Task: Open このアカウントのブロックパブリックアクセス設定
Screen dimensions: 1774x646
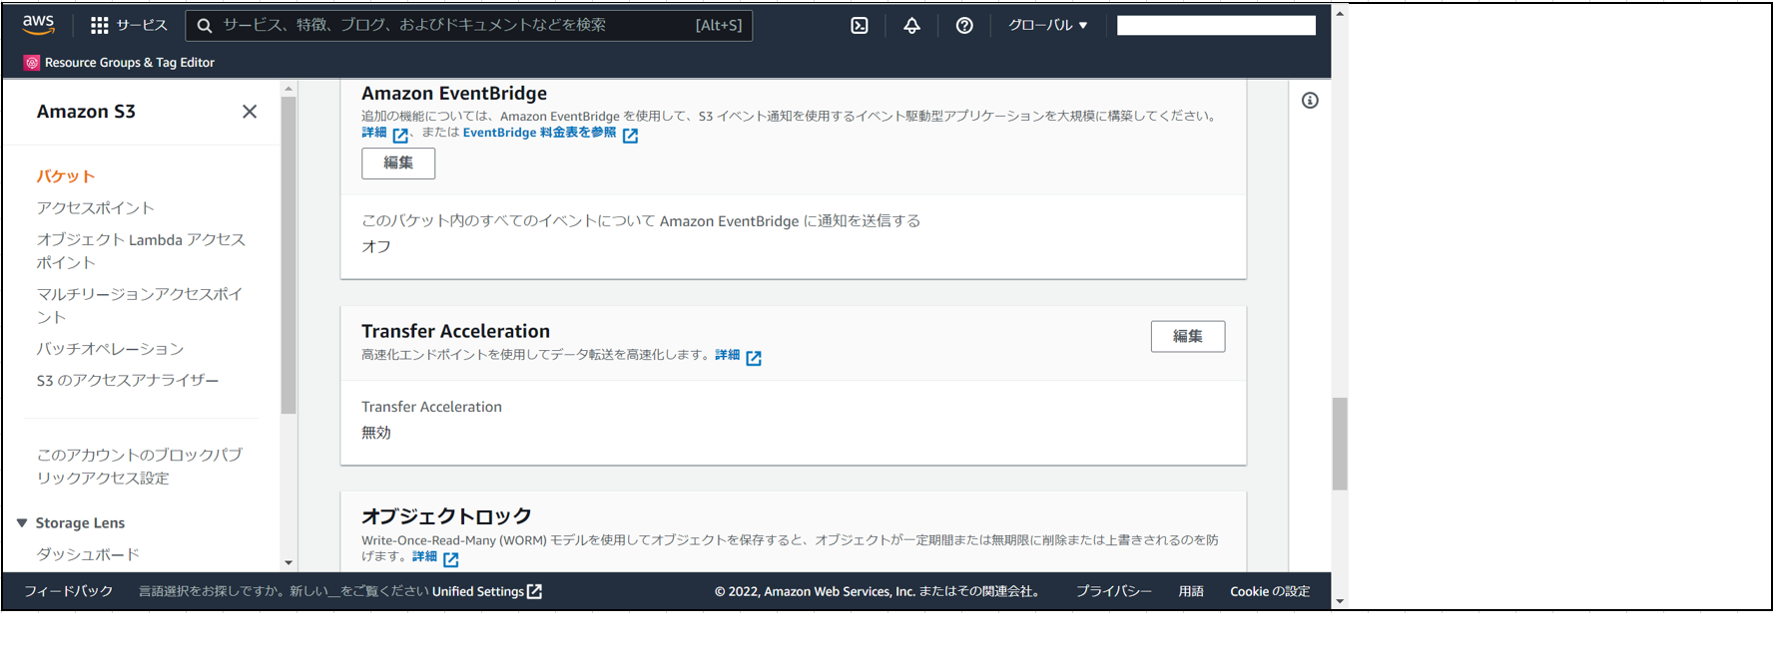Action: coord(140,466)
